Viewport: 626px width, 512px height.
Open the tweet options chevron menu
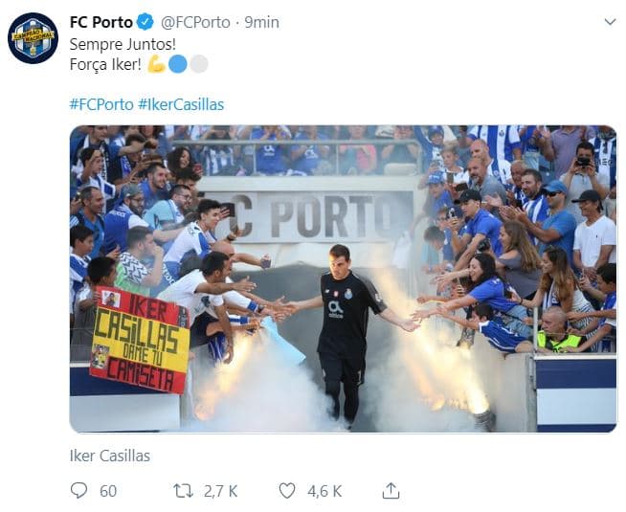click(610, 22)
